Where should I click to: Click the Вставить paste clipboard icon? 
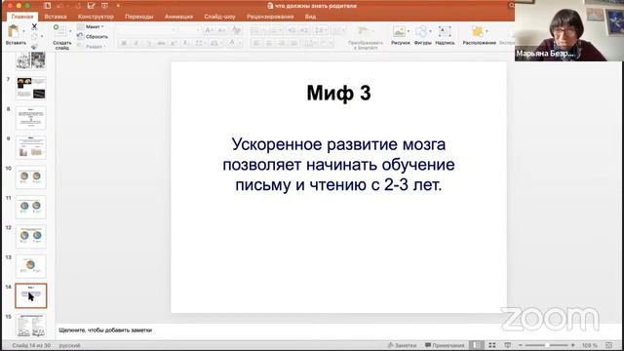click(13, 31)
